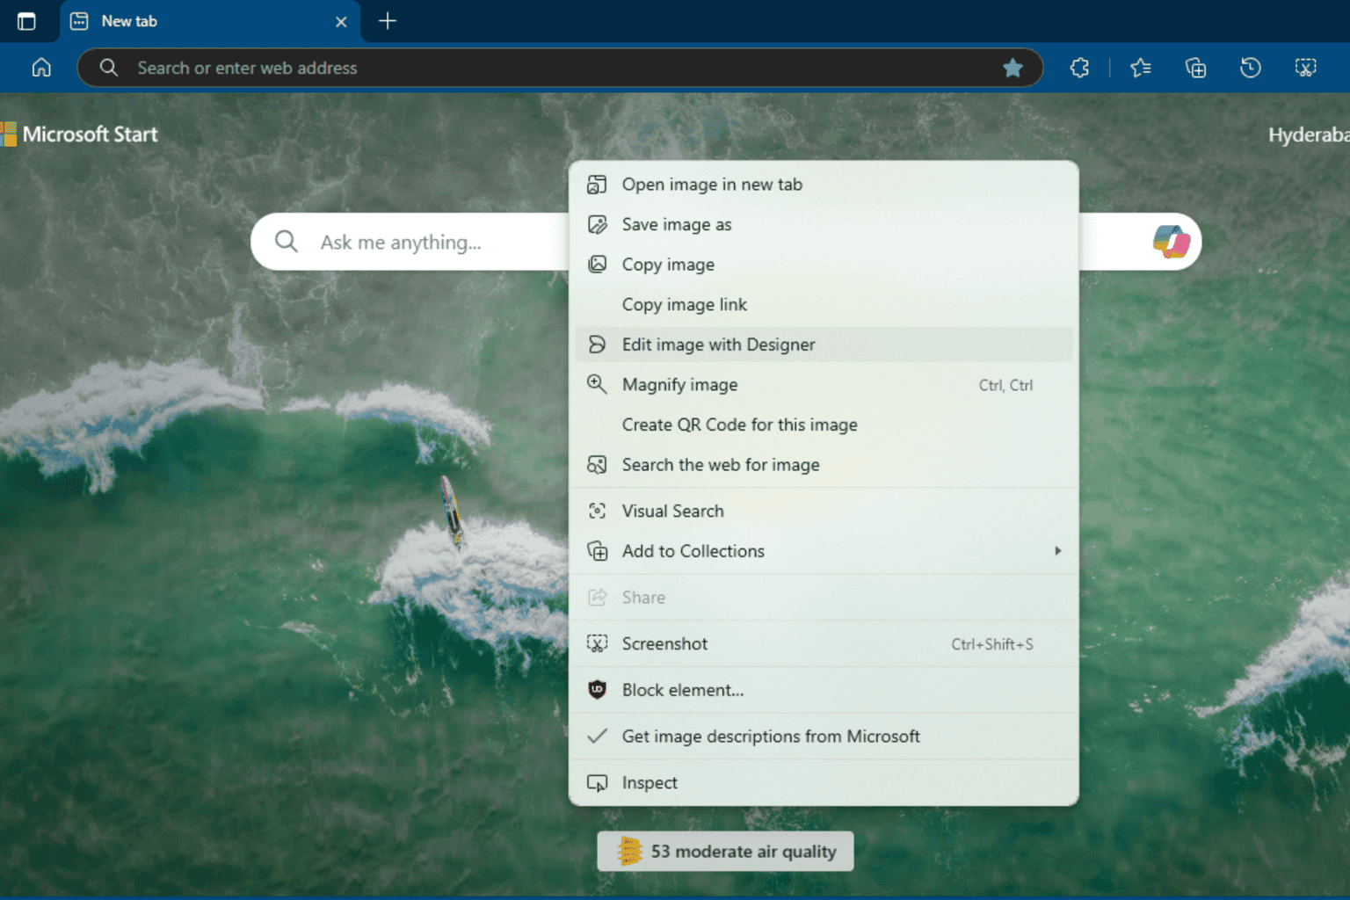The image size is (1350, 900).
Task: Open Microsoft Start logo link
Action: click(x=79, y=134)
